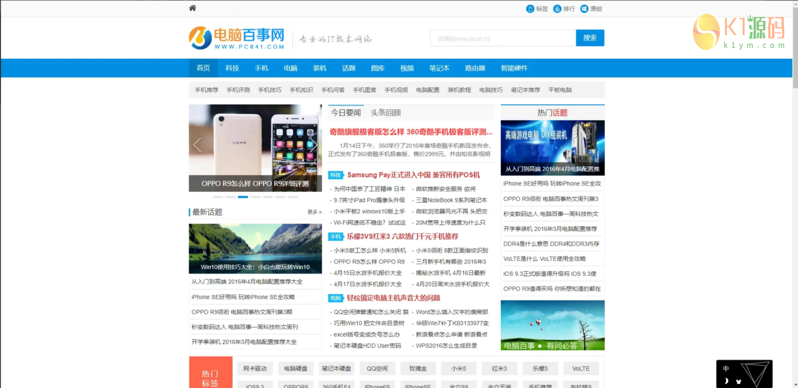Image resolution: width=798 pixels, height=388 pixels.
Task: Open the 排行 ranking icon link
Action: point(564,9)
